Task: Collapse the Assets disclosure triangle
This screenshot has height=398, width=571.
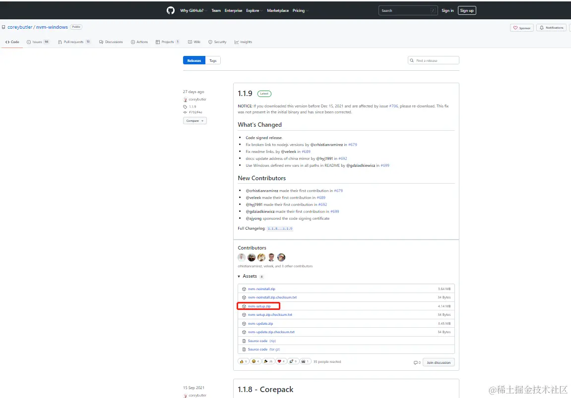Action: [239, 277]
